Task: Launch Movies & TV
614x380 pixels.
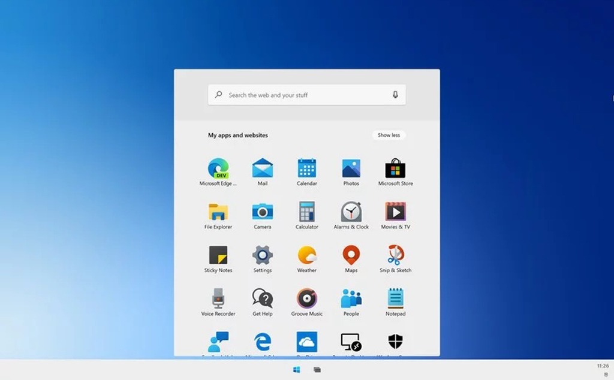Action: click(x=396, y=216)
